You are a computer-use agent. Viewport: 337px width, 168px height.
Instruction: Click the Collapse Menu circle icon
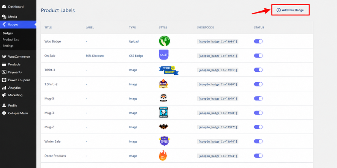coord(4,113)
